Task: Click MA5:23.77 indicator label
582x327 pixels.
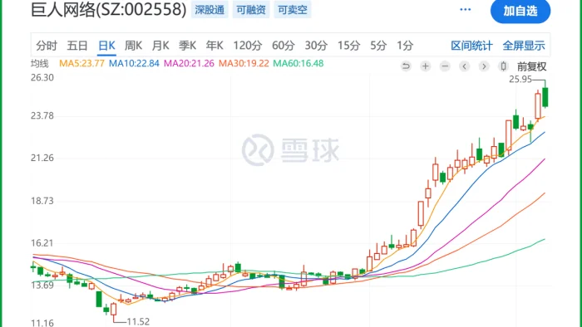Action: click(81, 64)
